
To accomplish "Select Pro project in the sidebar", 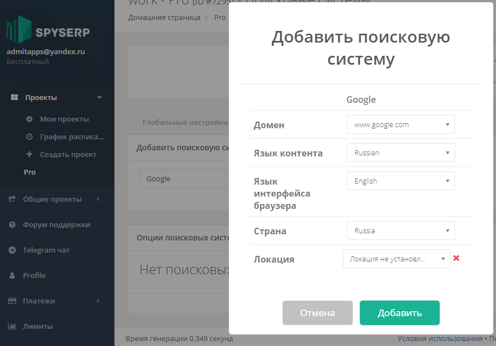I will [x=29, y=172].
